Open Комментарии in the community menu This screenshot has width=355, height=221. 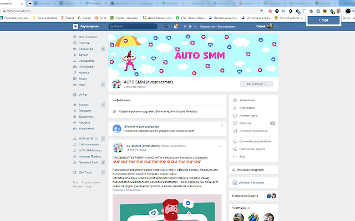click(x=248, y=115)
